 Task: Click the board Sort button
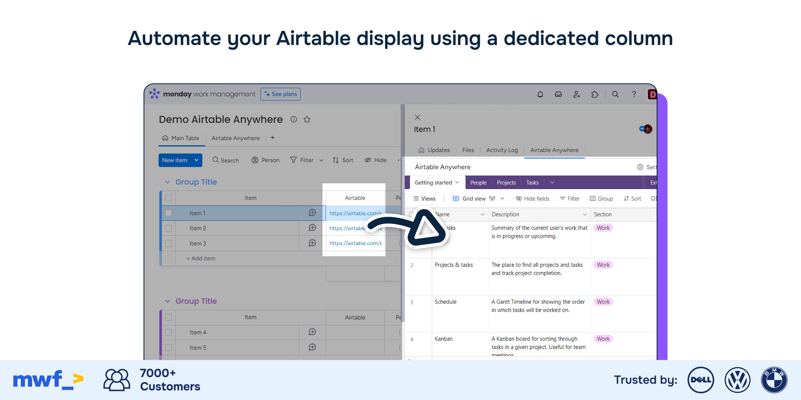(x=343, y=160)
